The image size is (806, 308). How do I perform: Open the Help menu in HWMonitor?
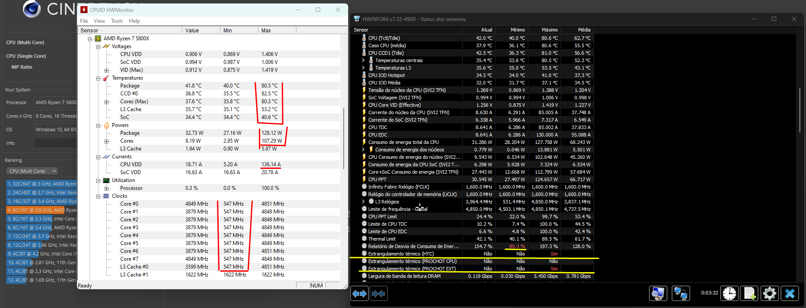[x=134, y=21]
